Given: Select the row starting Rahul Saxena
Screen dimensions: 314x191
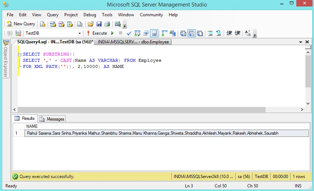Looking at the screenshot, I should pyautogui.click(x=167, y=133).
